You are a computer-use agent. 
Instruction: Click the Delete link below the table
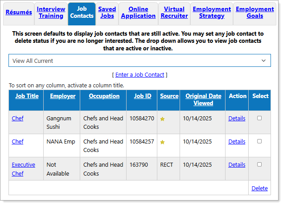point(259,188)
